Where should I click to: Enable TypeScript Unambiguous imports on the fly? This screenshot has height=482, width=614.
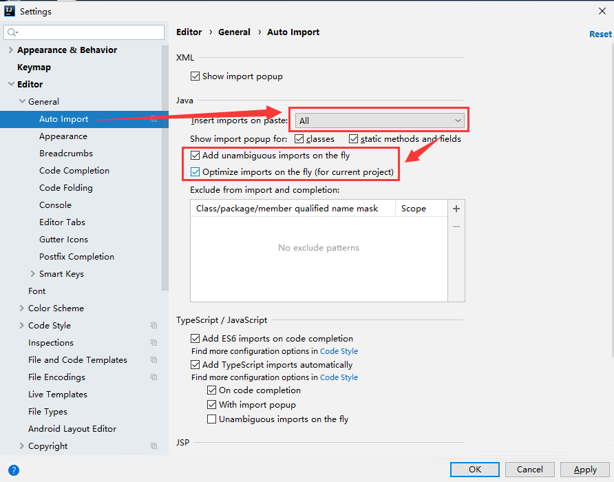[211, 419]
